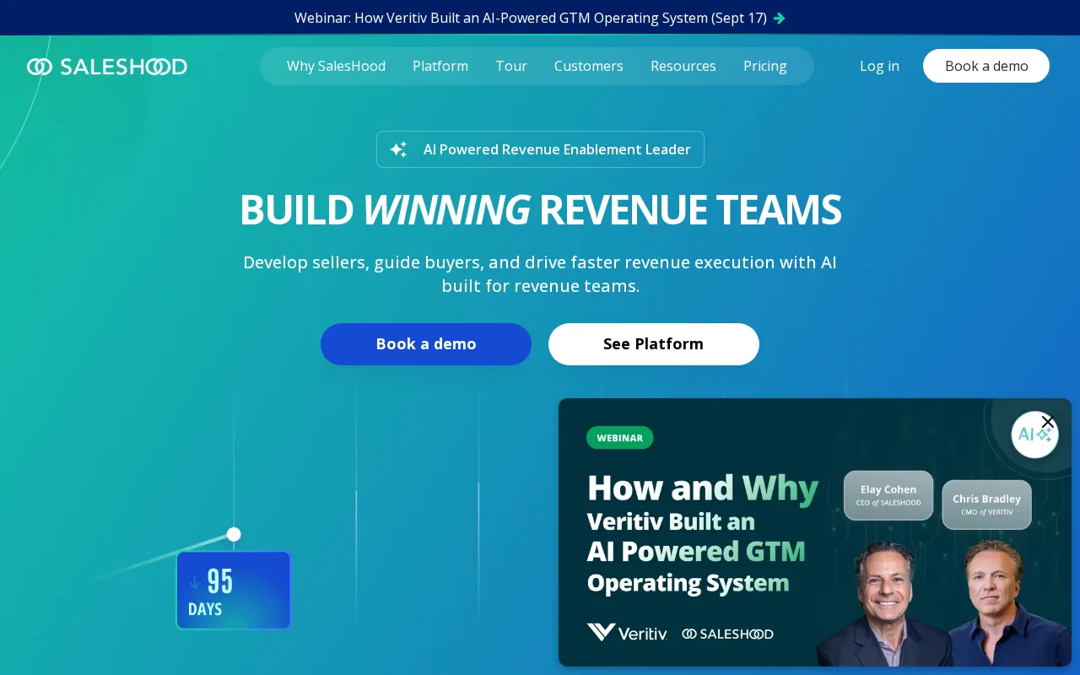Open the AI assistant bubble
Screen dimensions: 1080x675
1034,435
